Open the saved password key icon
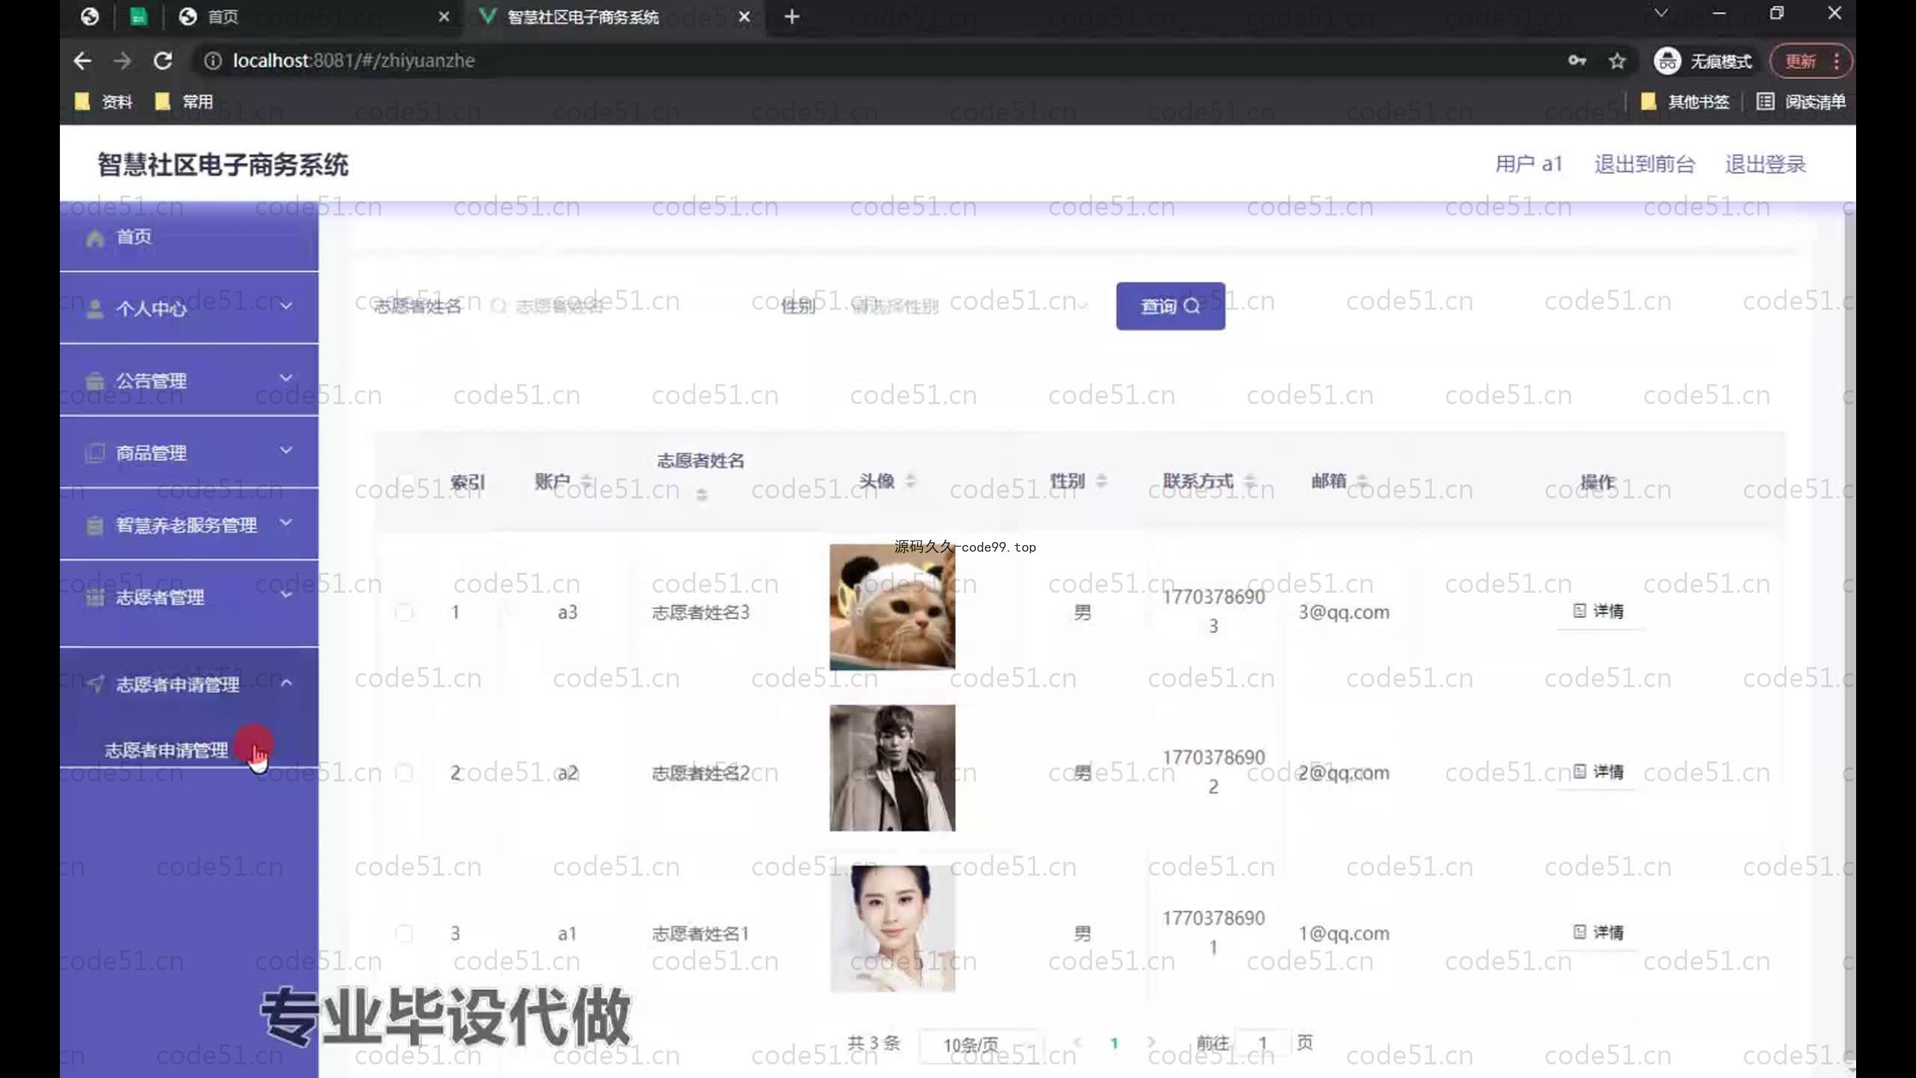 [1577, 61]
